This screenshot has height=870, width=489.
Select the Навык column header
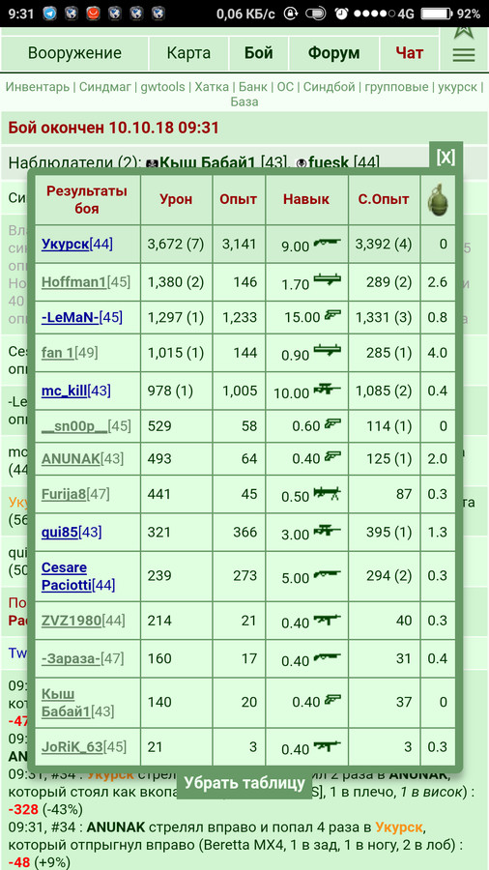coord(306,200)
